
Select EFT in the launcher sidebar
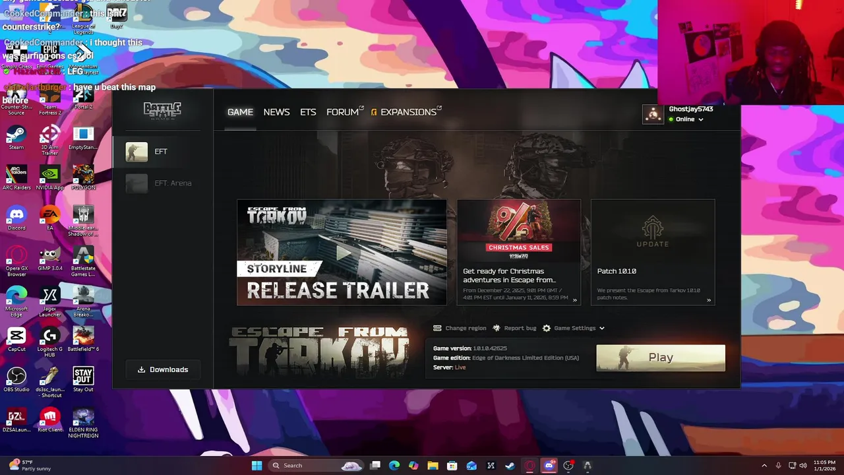163,152
